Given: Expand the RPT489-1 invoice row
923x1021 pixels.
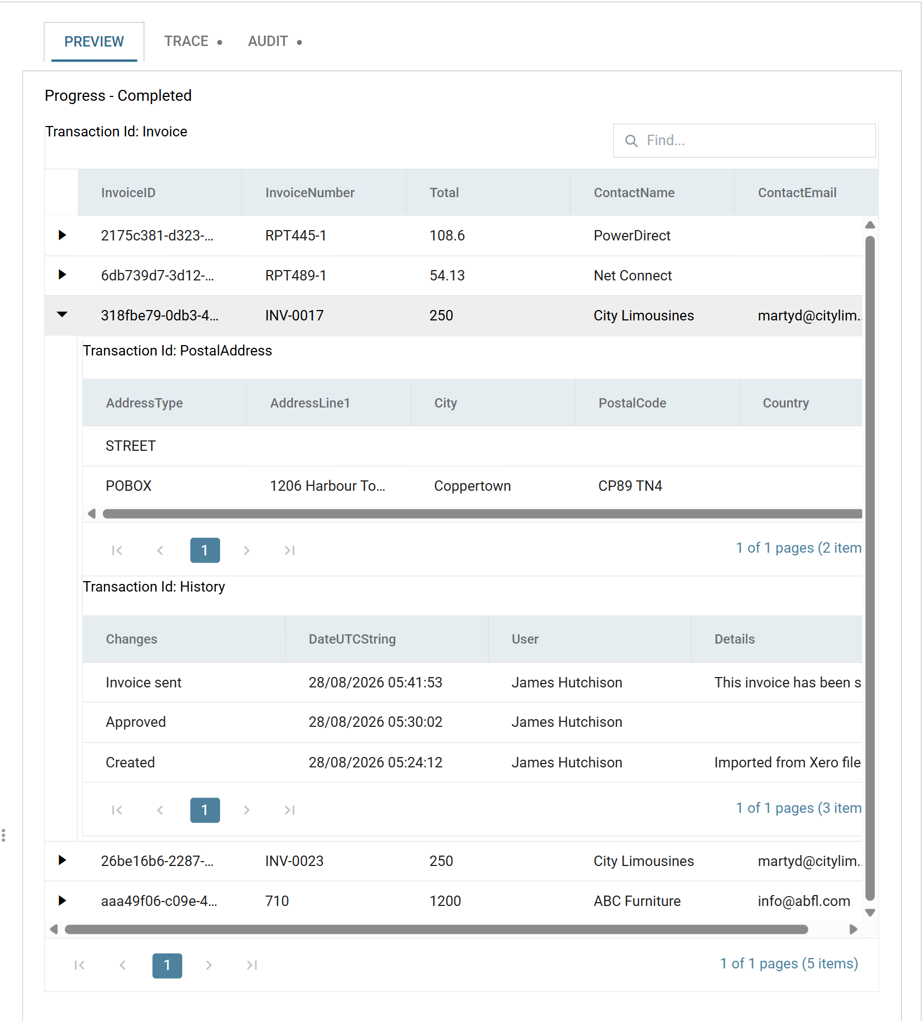Looking at the screenshot, I should [x=62, y=275].
